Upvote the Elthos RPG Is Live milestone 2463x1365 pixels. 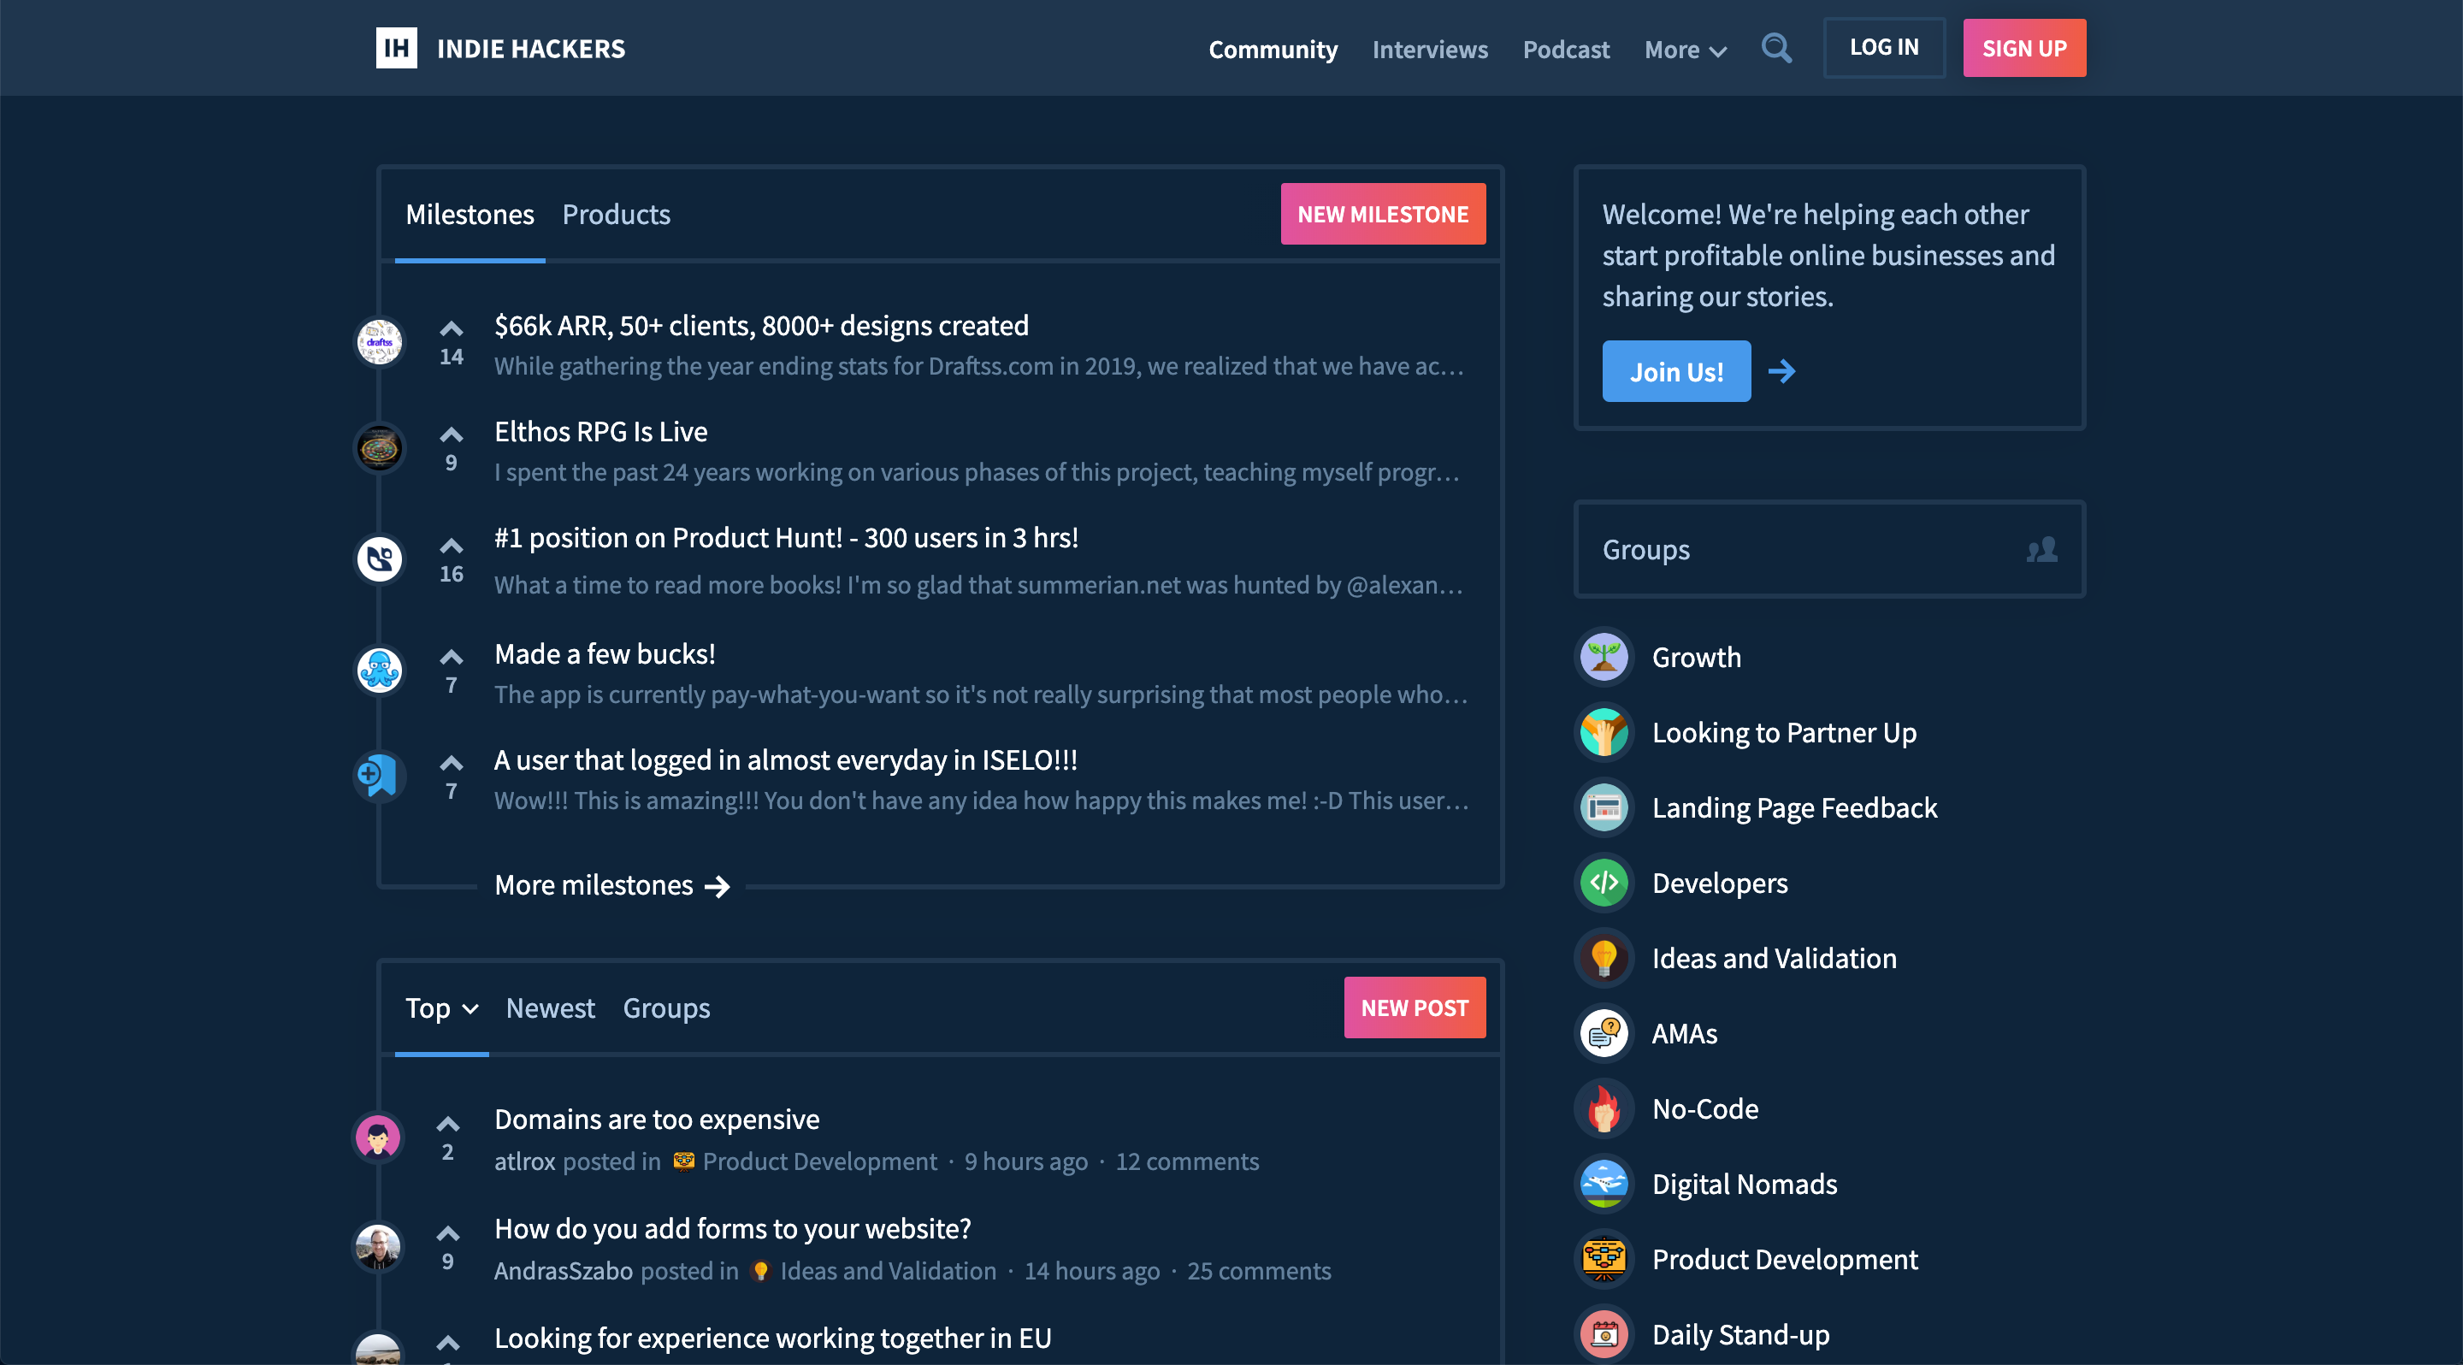coord(452,435)
